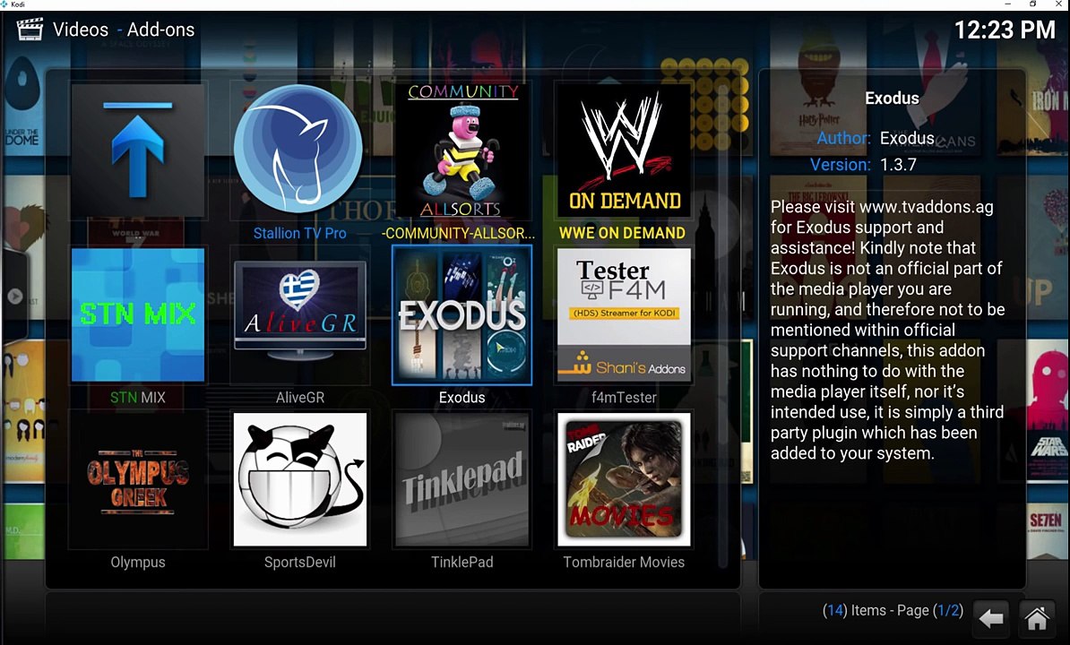Viewport: 1070px width, 645px height.
Task: Click the 12:23 PM clock
Action: [x=1005, y=30]
